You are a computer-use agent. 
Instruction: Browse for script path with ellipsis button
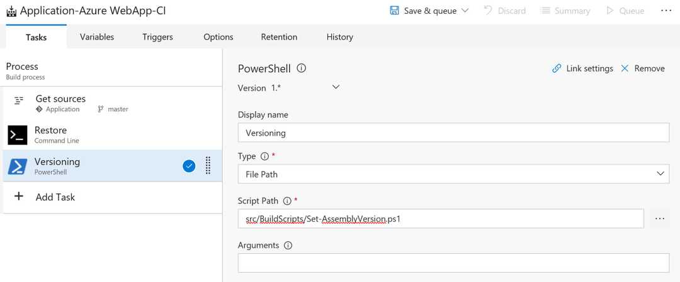(659, 219)
